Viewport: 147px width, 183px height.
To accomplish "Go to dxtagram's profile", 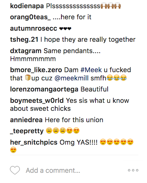I will pos(26,51).
